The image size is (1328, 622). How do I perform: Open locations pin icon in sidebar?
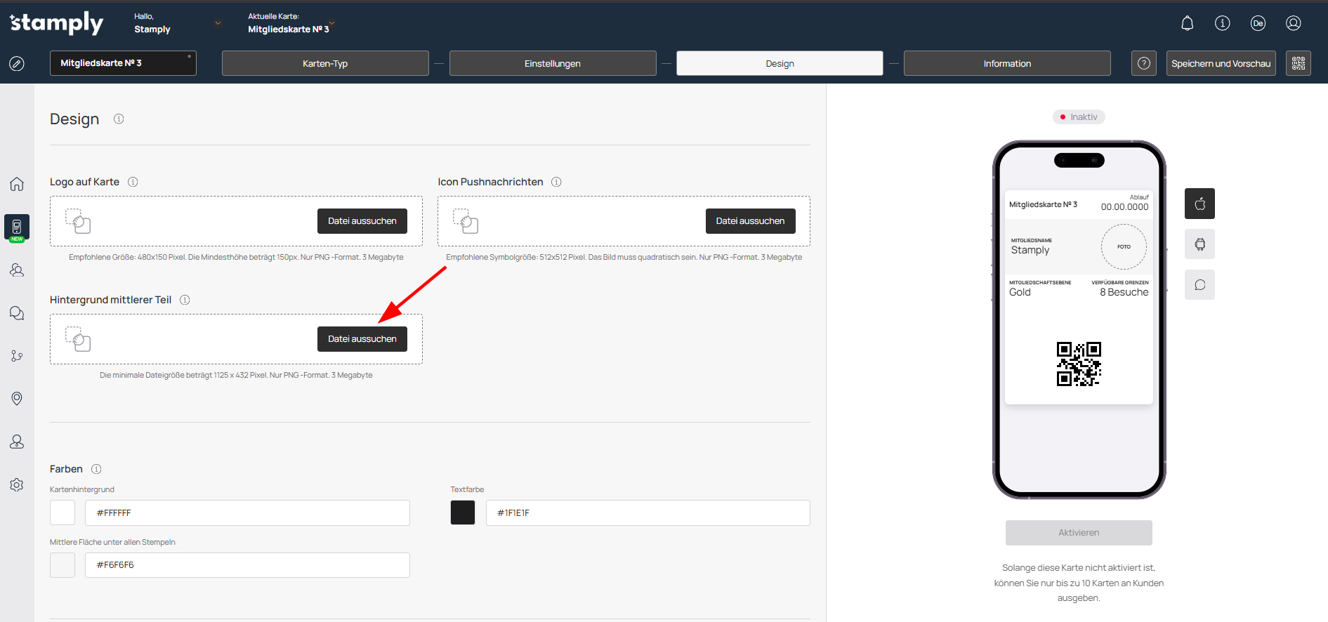coord(17,399)
